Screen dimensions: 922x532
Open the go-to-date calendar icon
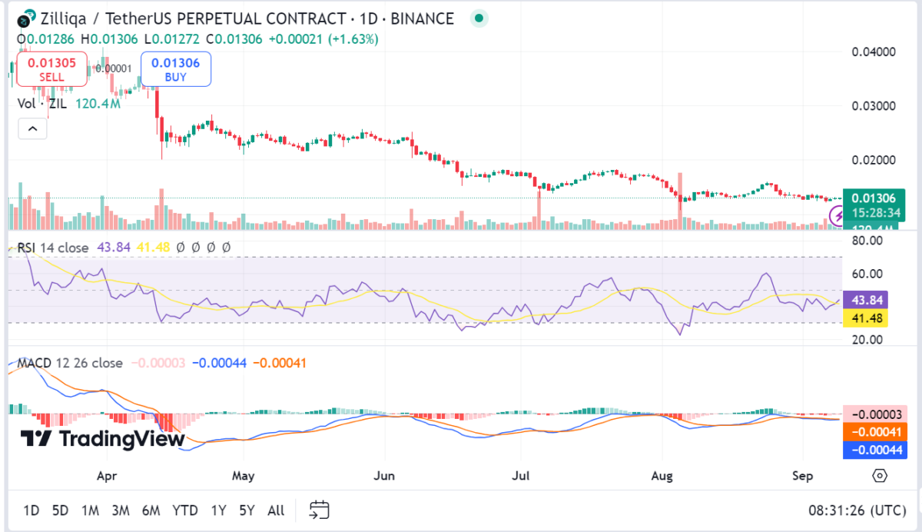pyautogui.click(x=319, y=509)
